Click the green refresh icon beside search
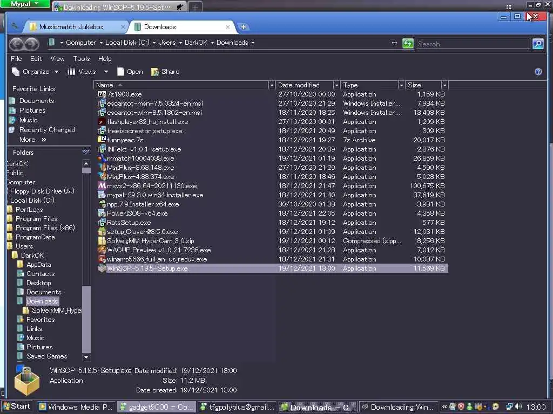This screenshot has height=414, width=553. 408,44
